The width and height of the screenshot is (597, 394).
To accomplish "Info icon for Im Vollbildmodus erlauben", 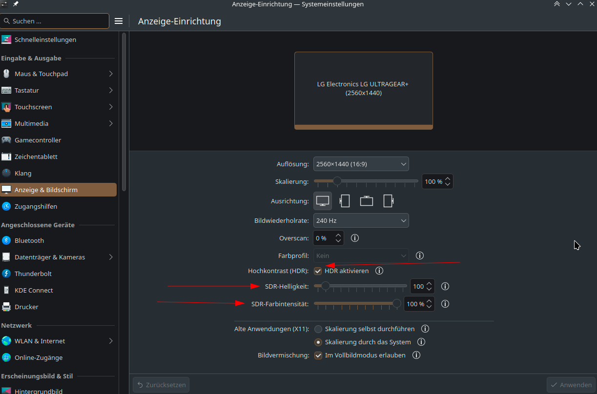I will click(x=416, y=355).
